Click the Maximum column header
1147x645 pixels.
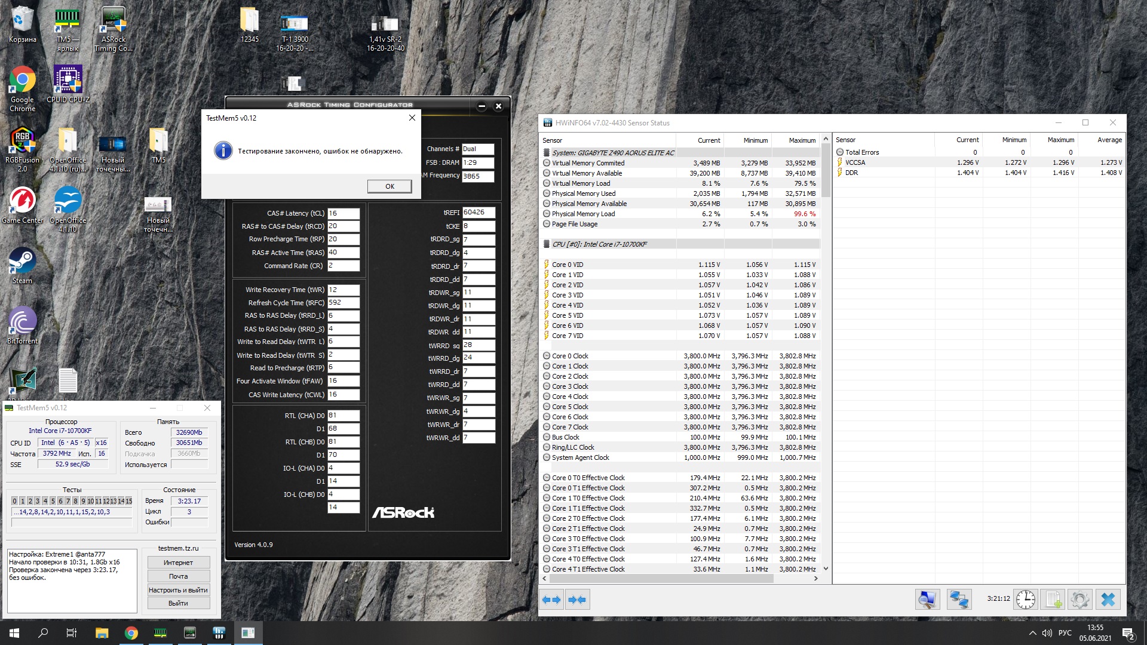pos(802,140)
